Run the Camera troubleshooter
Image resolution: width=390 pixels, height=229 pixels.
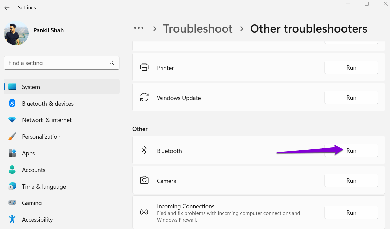click(351, 180)
